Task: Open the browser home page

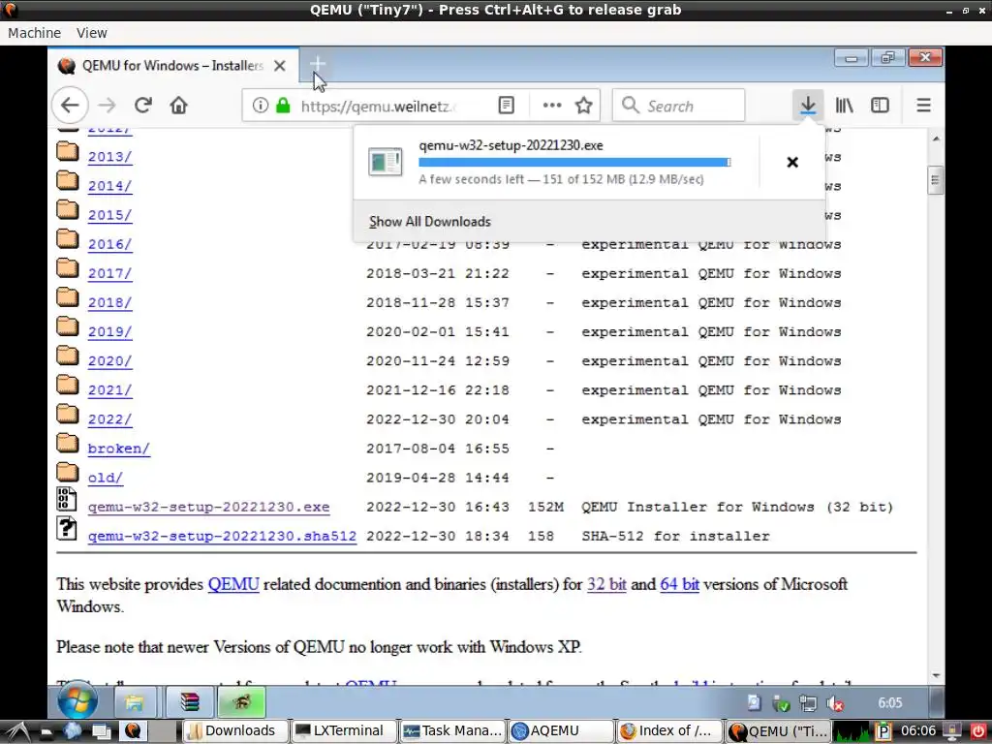Action: point(179,105)
